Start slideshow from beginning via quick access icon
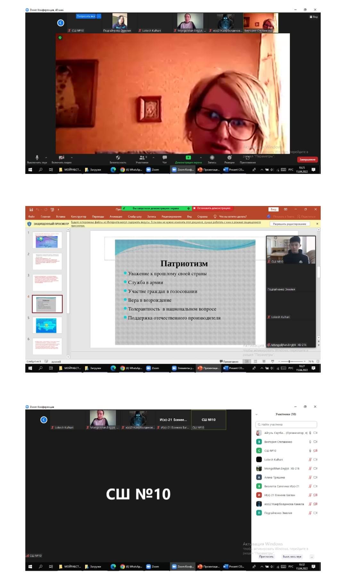The width and height of the screenshot is (346, 578). point(52,210)
